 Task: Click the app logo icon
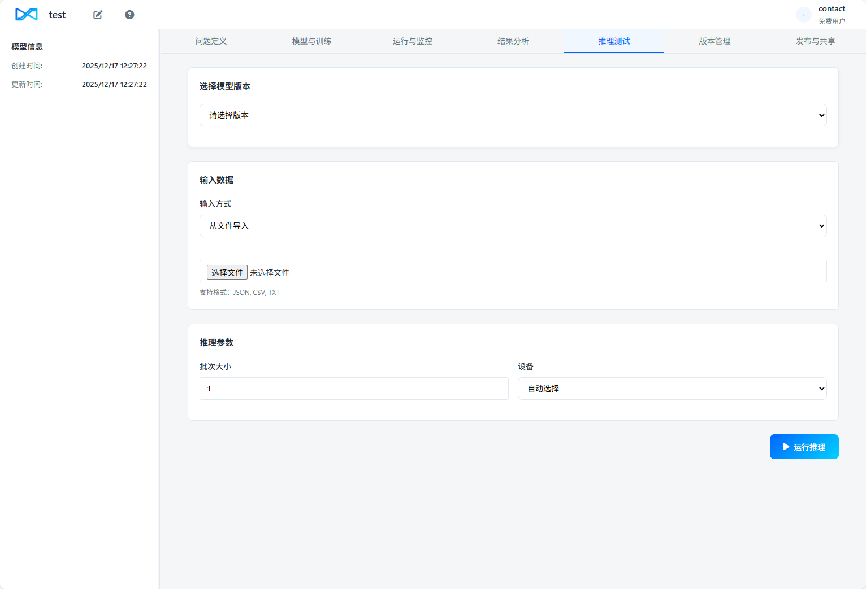pyautogui.click(x=26, y=15)
